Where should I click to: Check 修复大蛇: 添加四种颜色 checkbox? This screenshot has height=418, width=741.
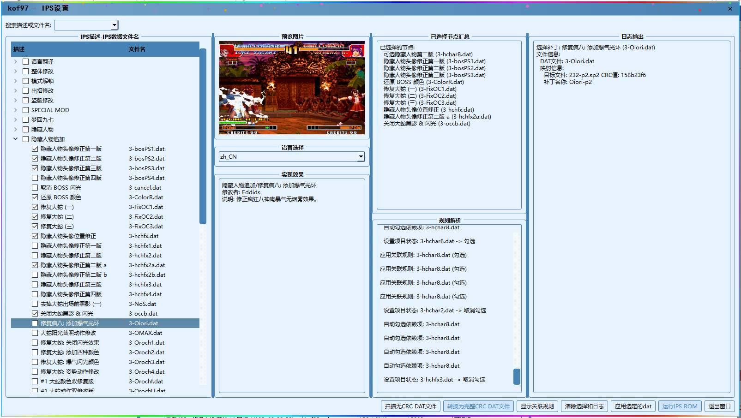click(35, 352)
